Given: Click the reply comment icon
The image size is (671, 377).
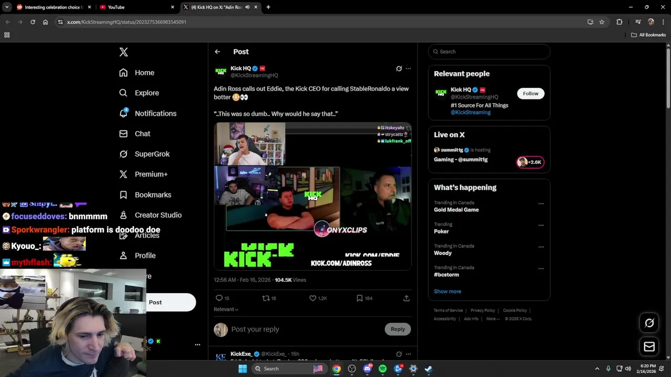Looking at the screenshot, I should click(219, 298).
